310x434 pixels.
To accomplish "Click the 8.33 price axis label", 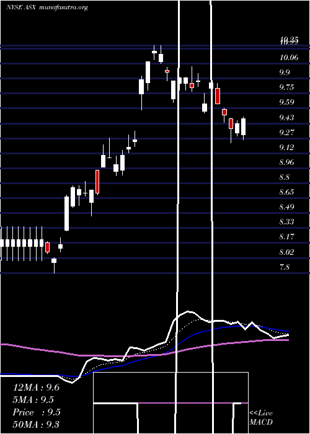I will coord(286,222).
